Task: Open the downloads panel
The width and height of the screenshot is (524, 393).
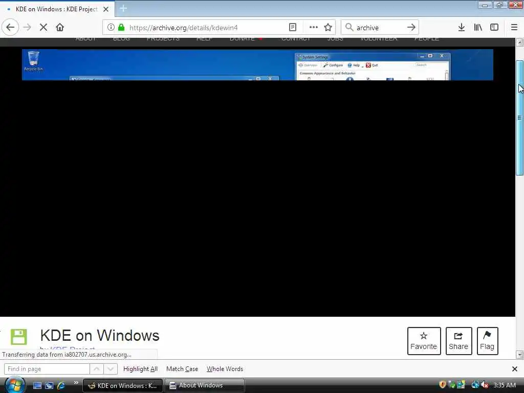Action: coord(462,28)
